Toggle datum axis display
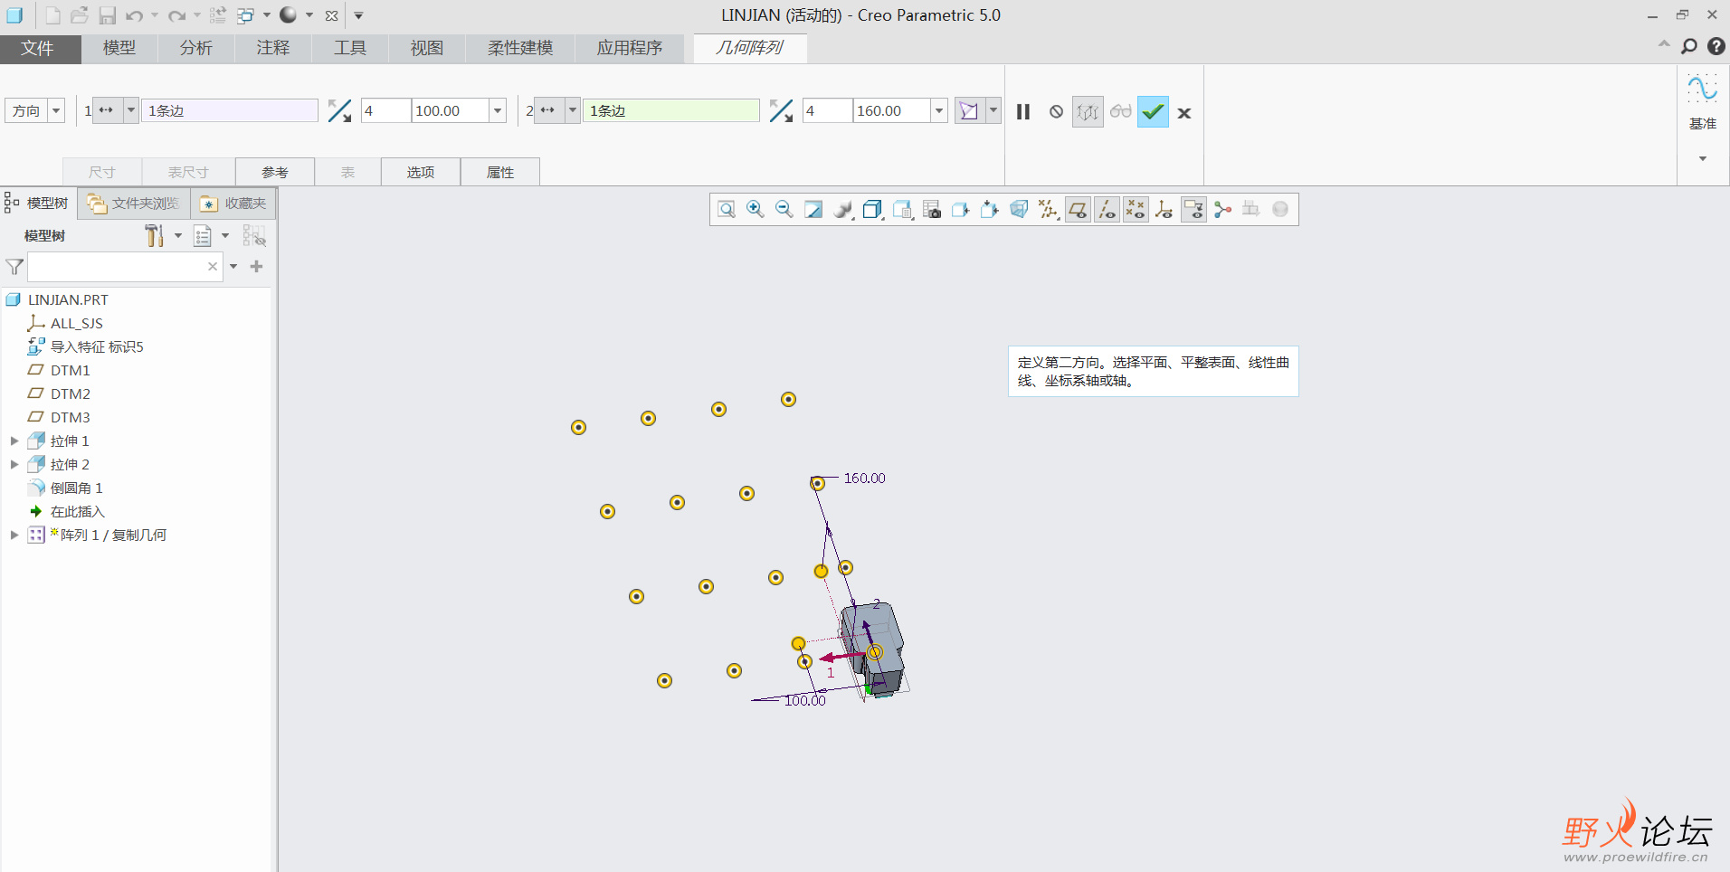1730x872 pixels. (1107, 210)
